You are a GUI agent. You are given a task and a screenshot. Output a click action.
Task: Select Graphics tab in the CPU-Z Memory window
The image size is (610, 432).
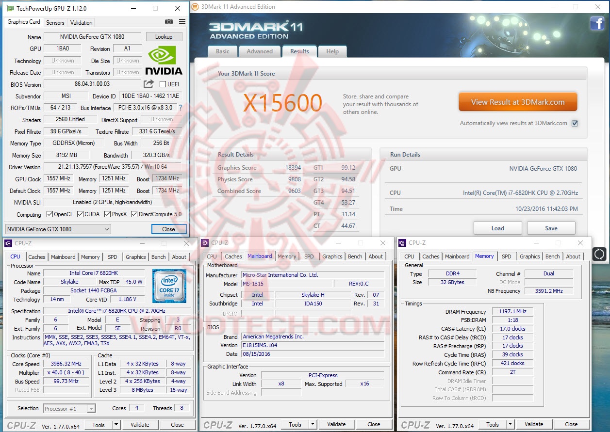click(530, 256)
